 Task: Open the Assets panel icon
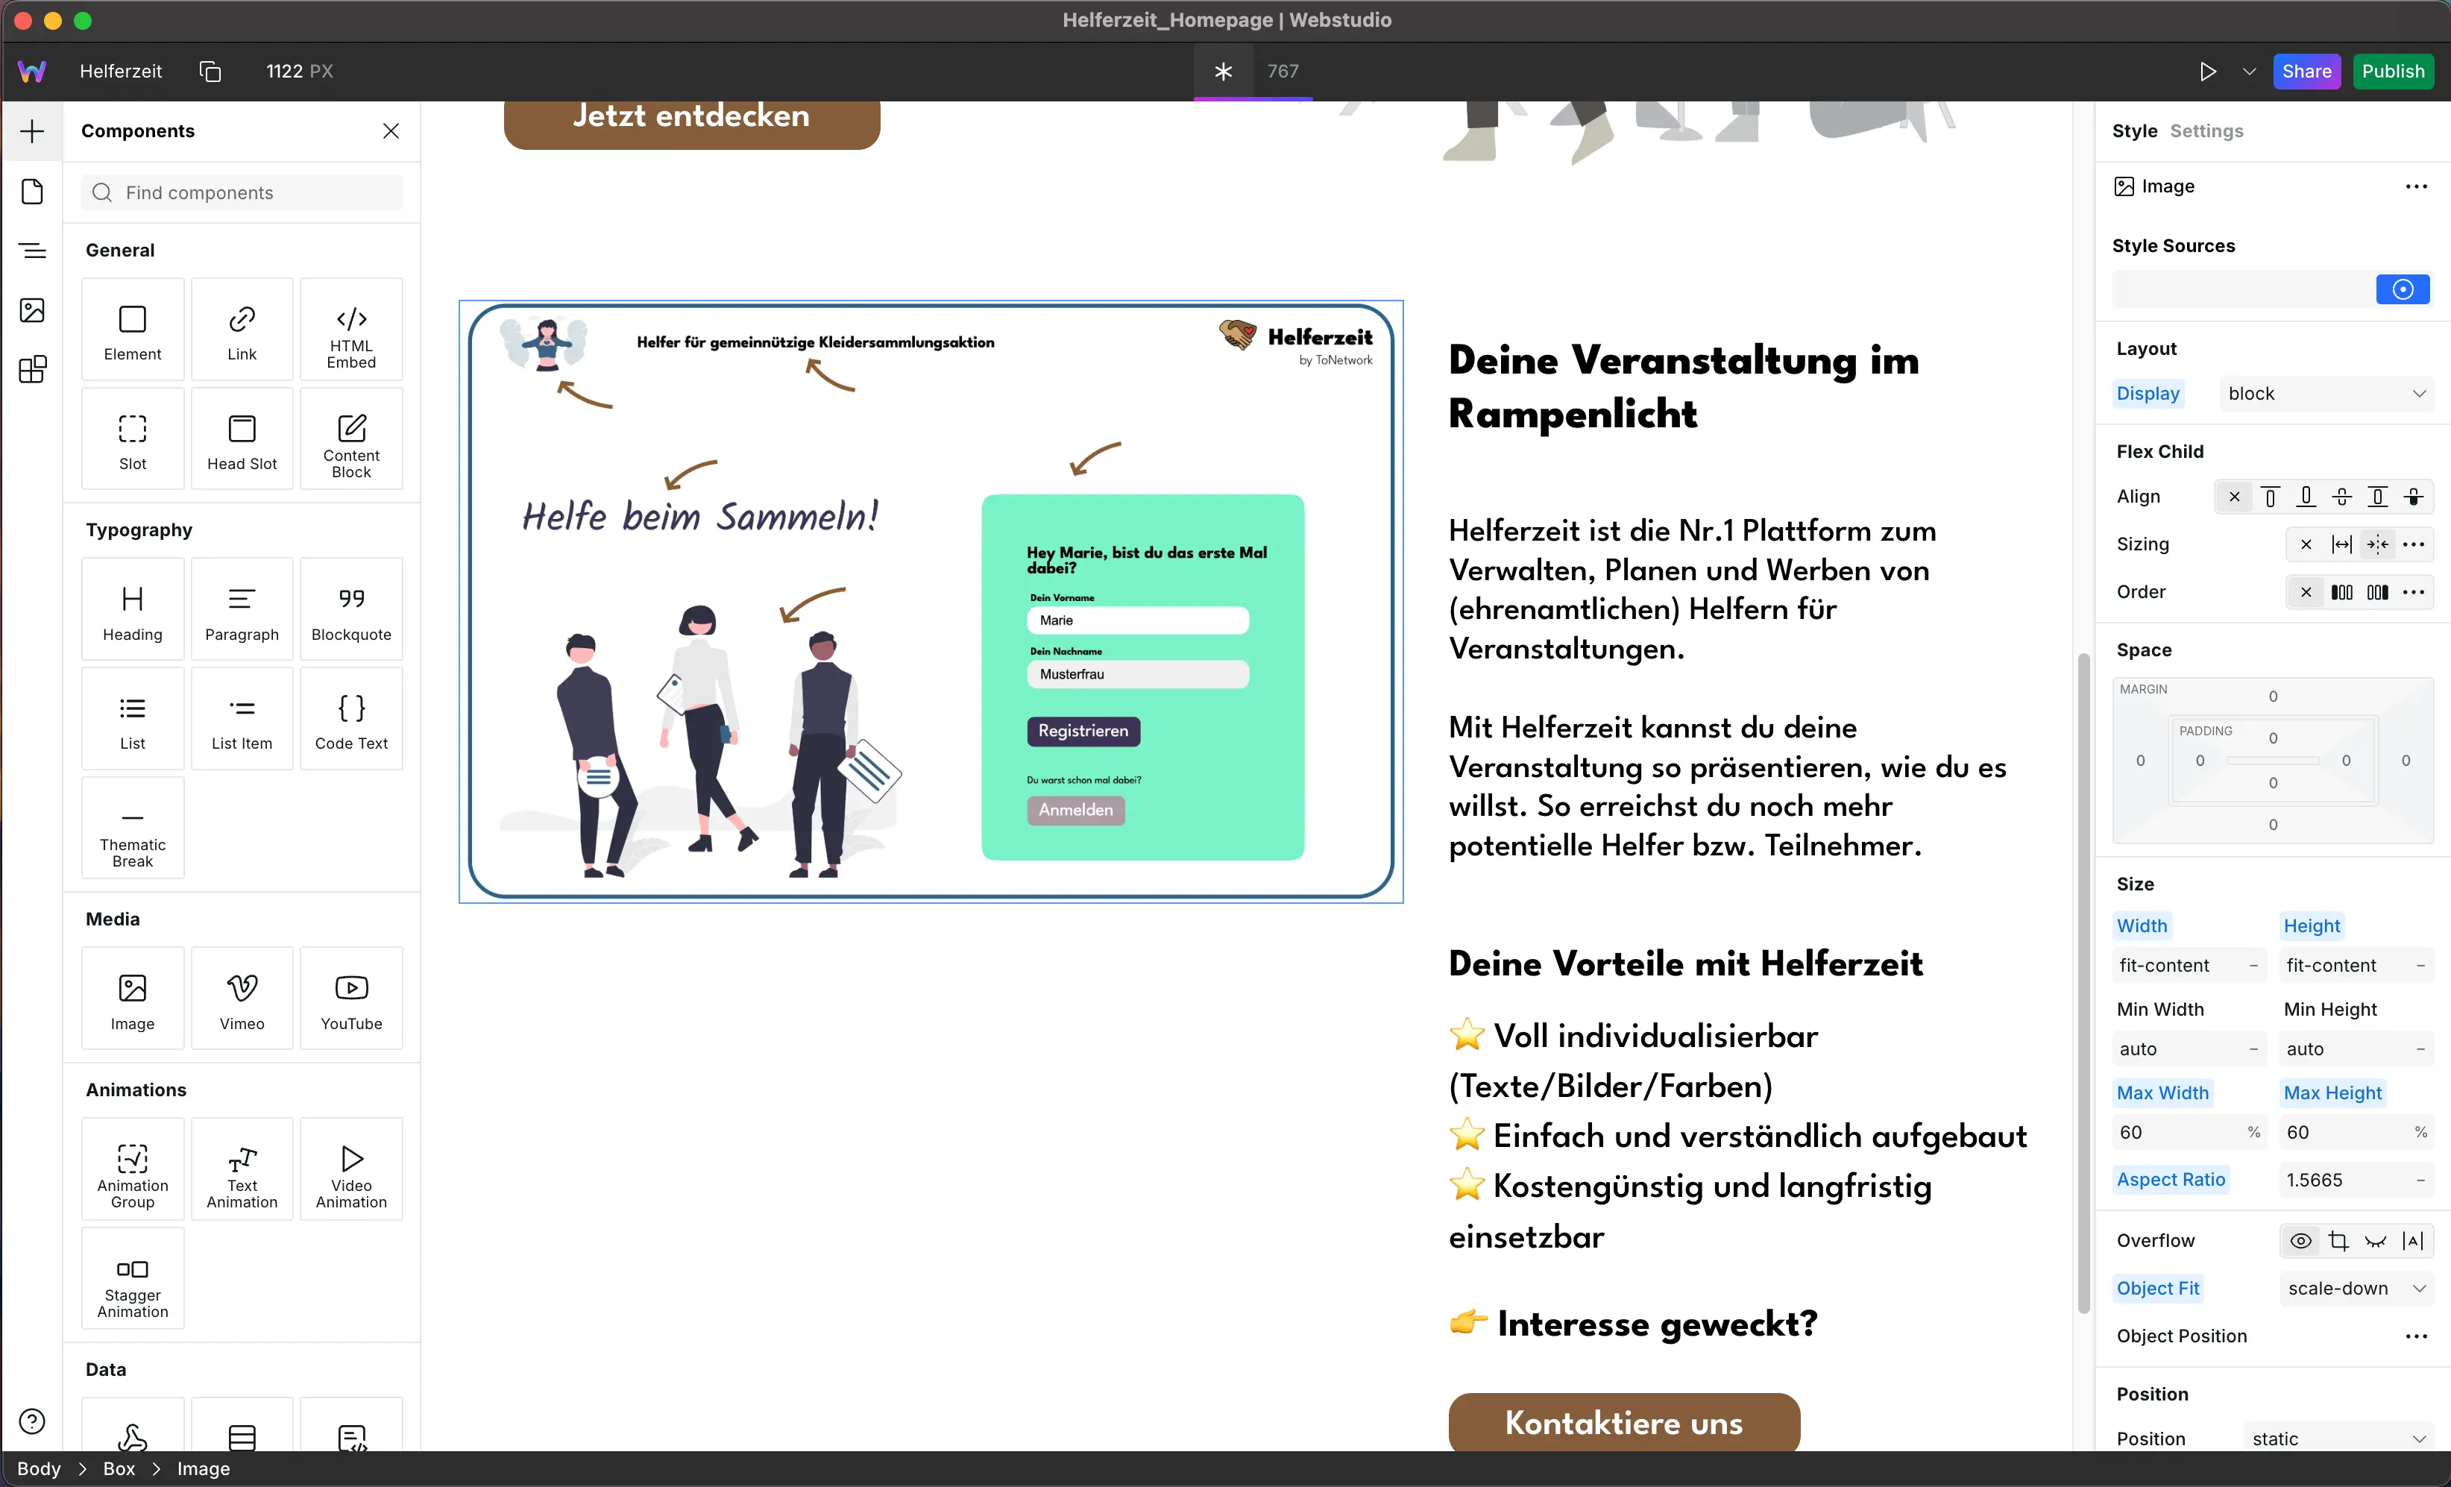tap(32, 310)
